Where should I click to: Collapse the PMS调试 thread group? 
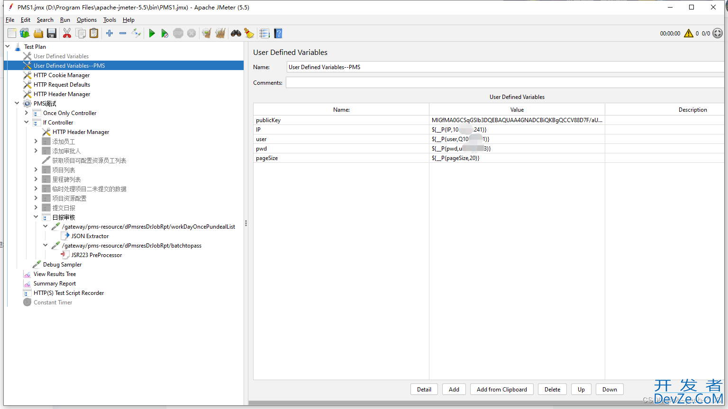17,103
